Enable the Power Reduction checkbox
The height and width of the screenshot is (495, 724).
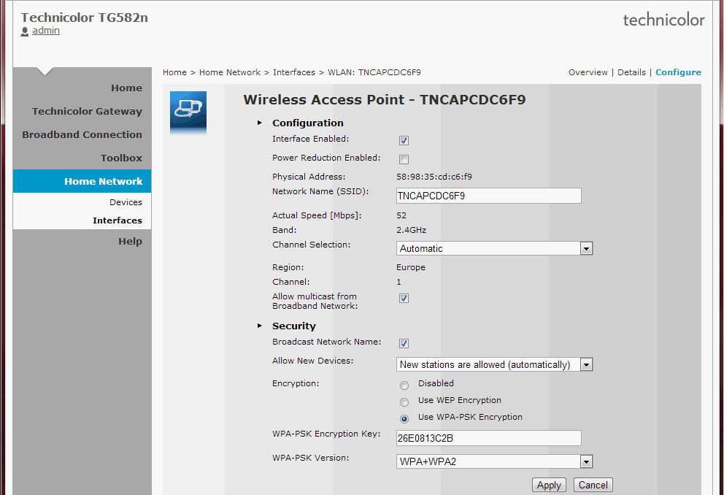(x=404, y=159)
